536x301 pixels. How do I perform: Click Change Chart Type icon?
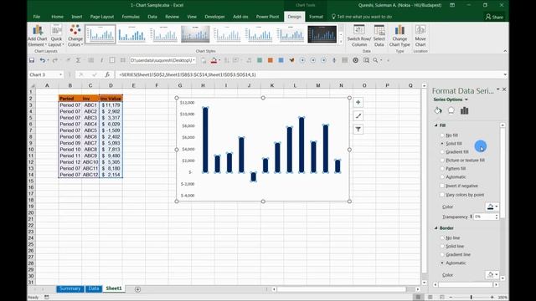(x=399, y=30)
